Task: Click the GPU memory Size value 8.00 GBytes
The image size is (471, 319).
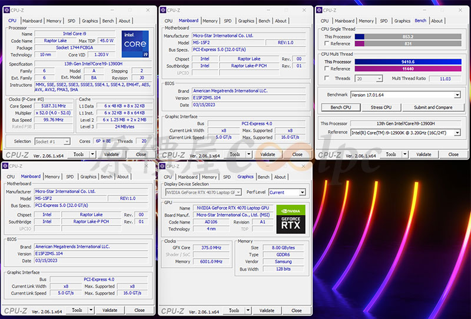Action: tap(283, 248)
